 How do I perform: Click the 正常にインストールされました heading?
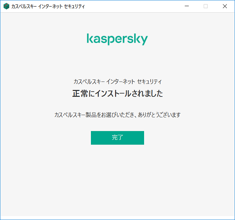click(x=117, y=93)
